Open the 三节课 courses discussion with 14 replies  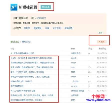pyautogui.click(x=23, y=91)
